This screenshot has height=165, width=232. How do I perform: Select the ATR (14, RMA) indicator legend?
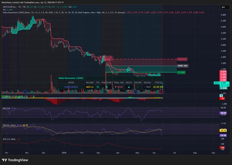point(11,139)
